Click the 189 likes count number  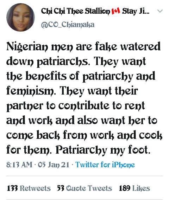(125, 188)
